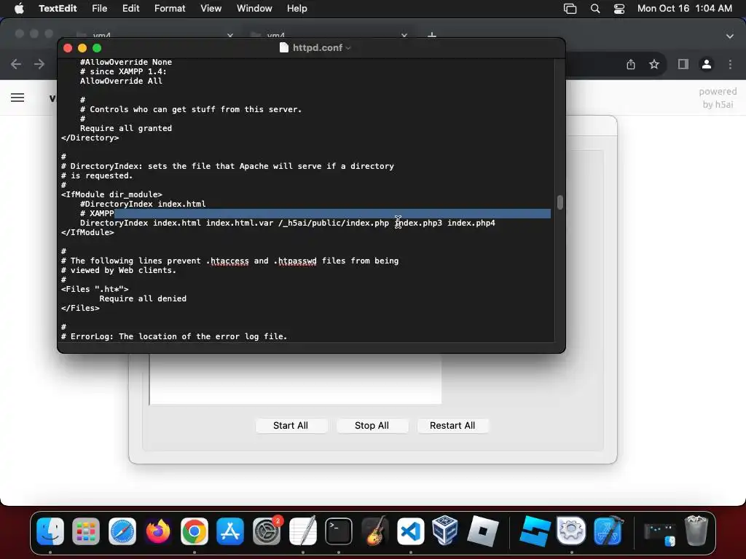Click the 'powered by h5ai' link

click(x=718, y=98)
